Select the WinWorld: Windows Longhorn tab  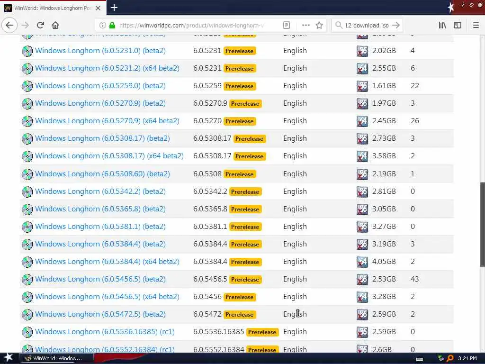[53, 8]
